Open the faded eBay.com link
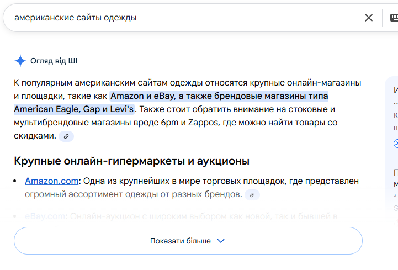Screen dimensions: 398x270 tap(44, 216)
